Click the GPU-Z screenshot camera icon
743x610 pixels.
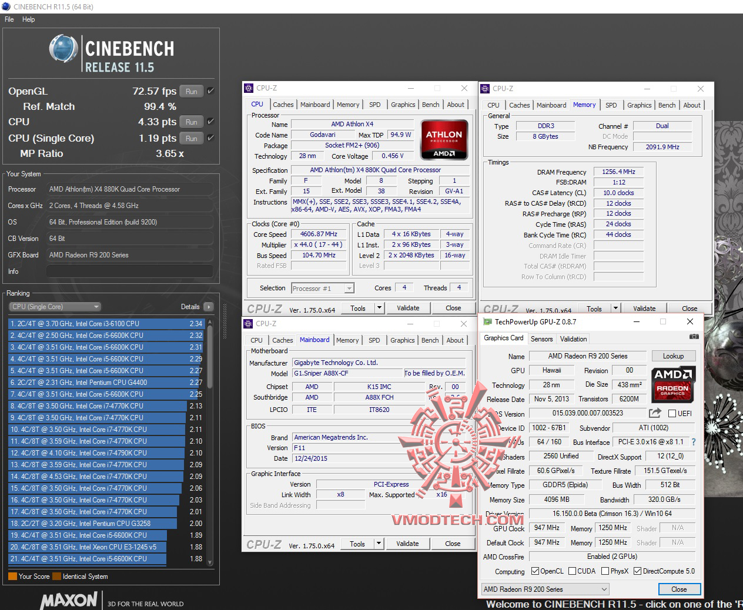(694, 337)
